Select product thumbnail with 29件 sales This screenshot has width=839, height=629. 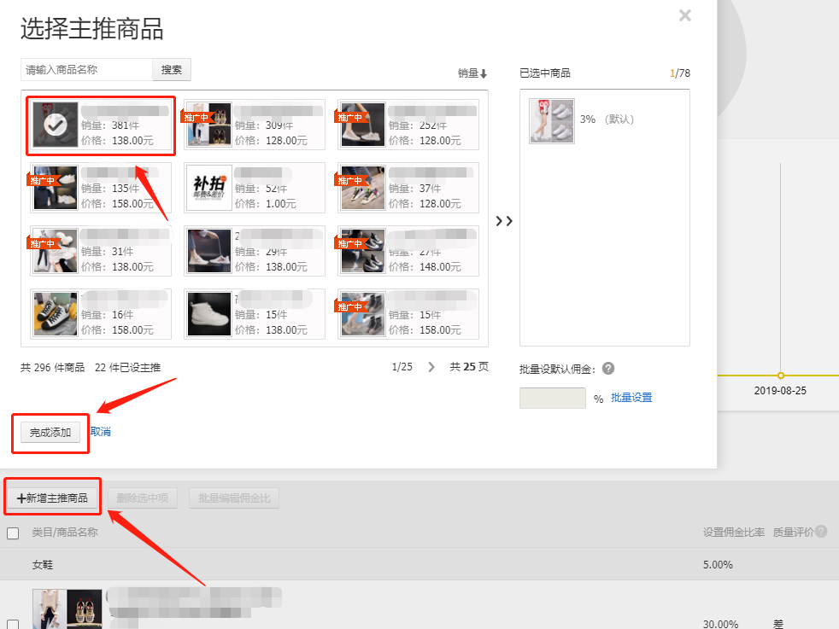tap(208, 251)
